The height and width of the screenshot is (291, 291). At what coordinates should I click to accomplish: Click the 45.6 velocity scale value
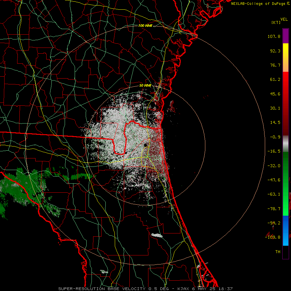[275, 94]
